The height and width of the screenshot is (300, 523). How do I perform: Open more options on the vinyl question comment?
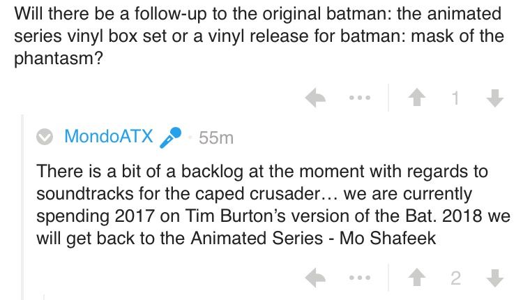tap(358, 99)
